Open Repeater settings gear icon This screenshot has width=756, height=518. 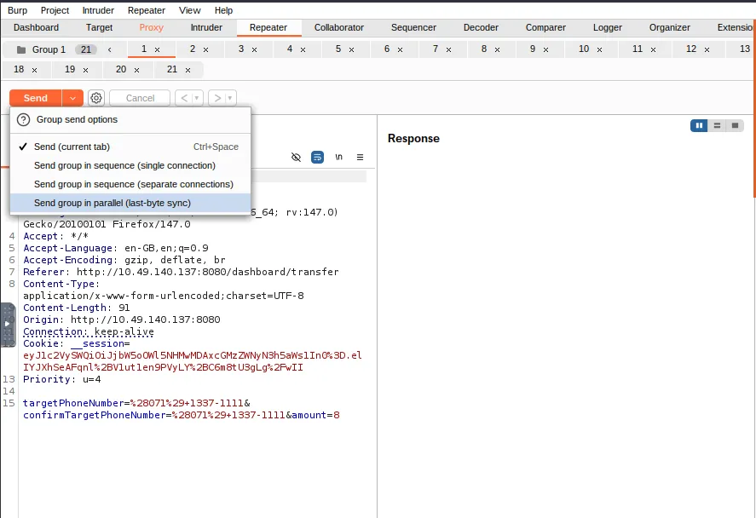(x=96, y=98)
